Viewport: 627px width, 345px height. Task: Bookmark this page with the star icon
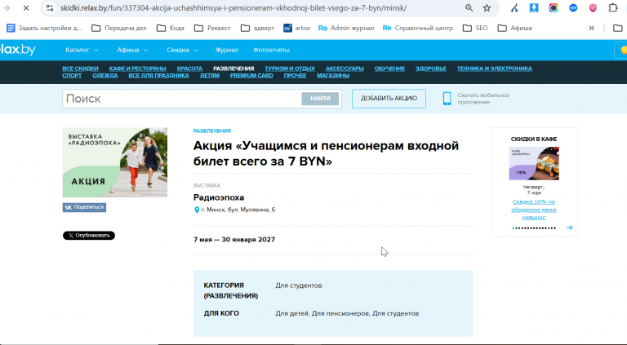(487, 8)
